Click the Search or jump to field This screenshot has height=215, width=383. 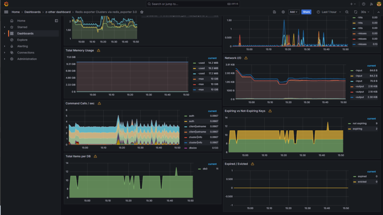pos(193,4)
